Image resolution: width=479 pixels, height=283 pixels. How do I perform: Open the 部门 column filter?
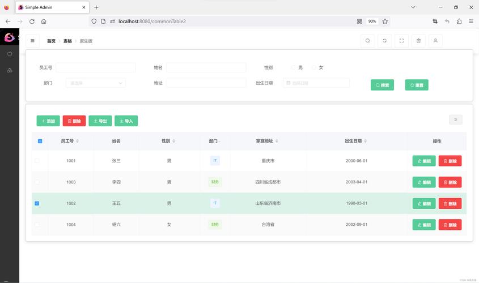219,141
